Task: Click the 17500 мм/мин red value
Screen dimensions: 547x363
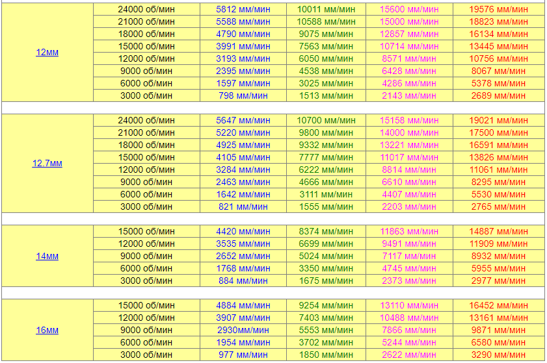Action: tap(498, 132)
